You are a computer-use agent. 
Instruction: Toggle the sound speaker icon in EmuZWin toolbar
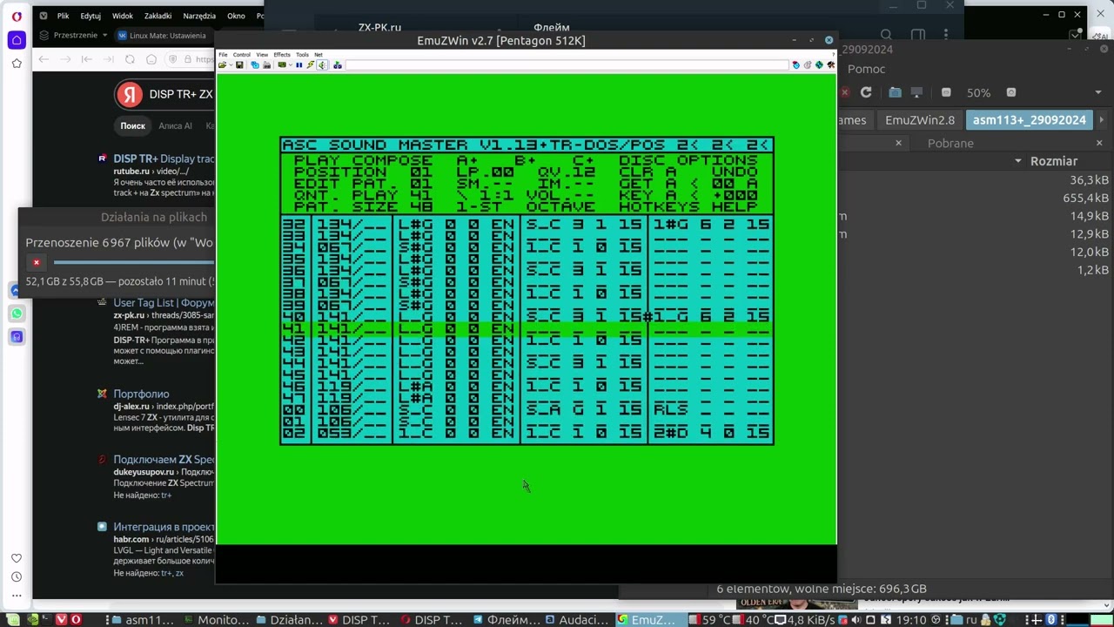(322, 65)
